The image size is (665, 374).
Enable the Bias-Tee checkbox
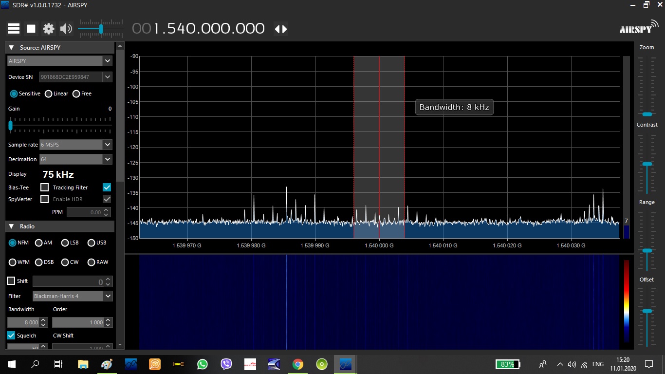(44, 187)
